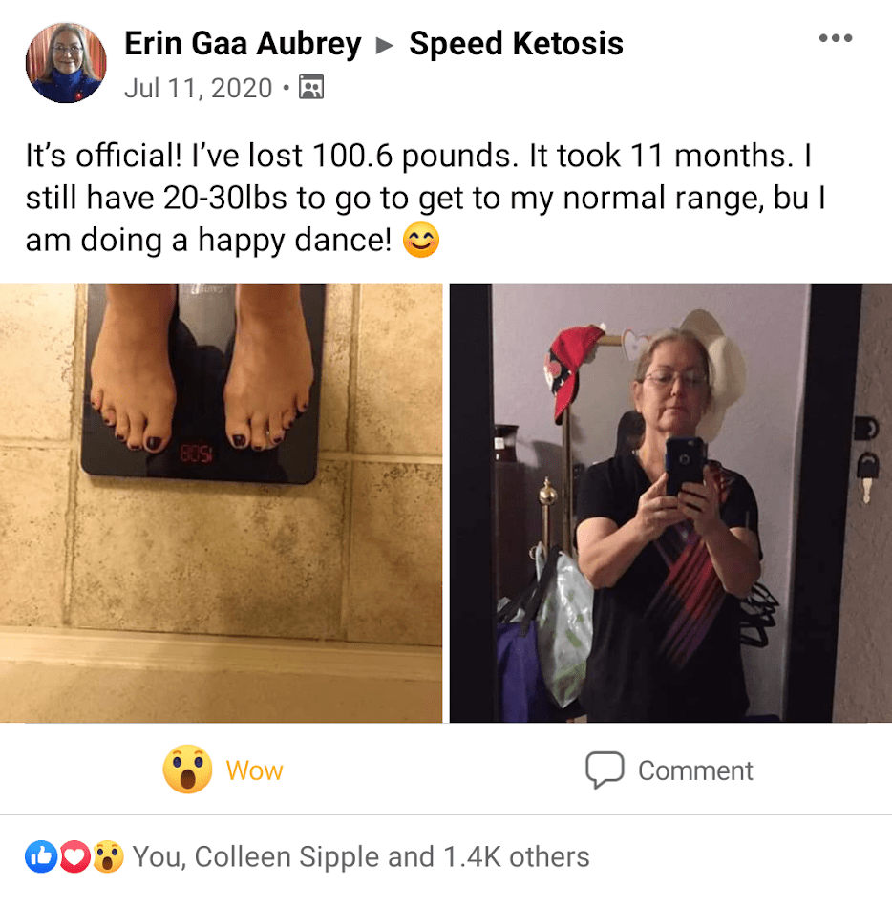Click the group privacy icon beside the date
This screenshot has width=892, height=907.
pyautogui.click(x=311, y=87)
